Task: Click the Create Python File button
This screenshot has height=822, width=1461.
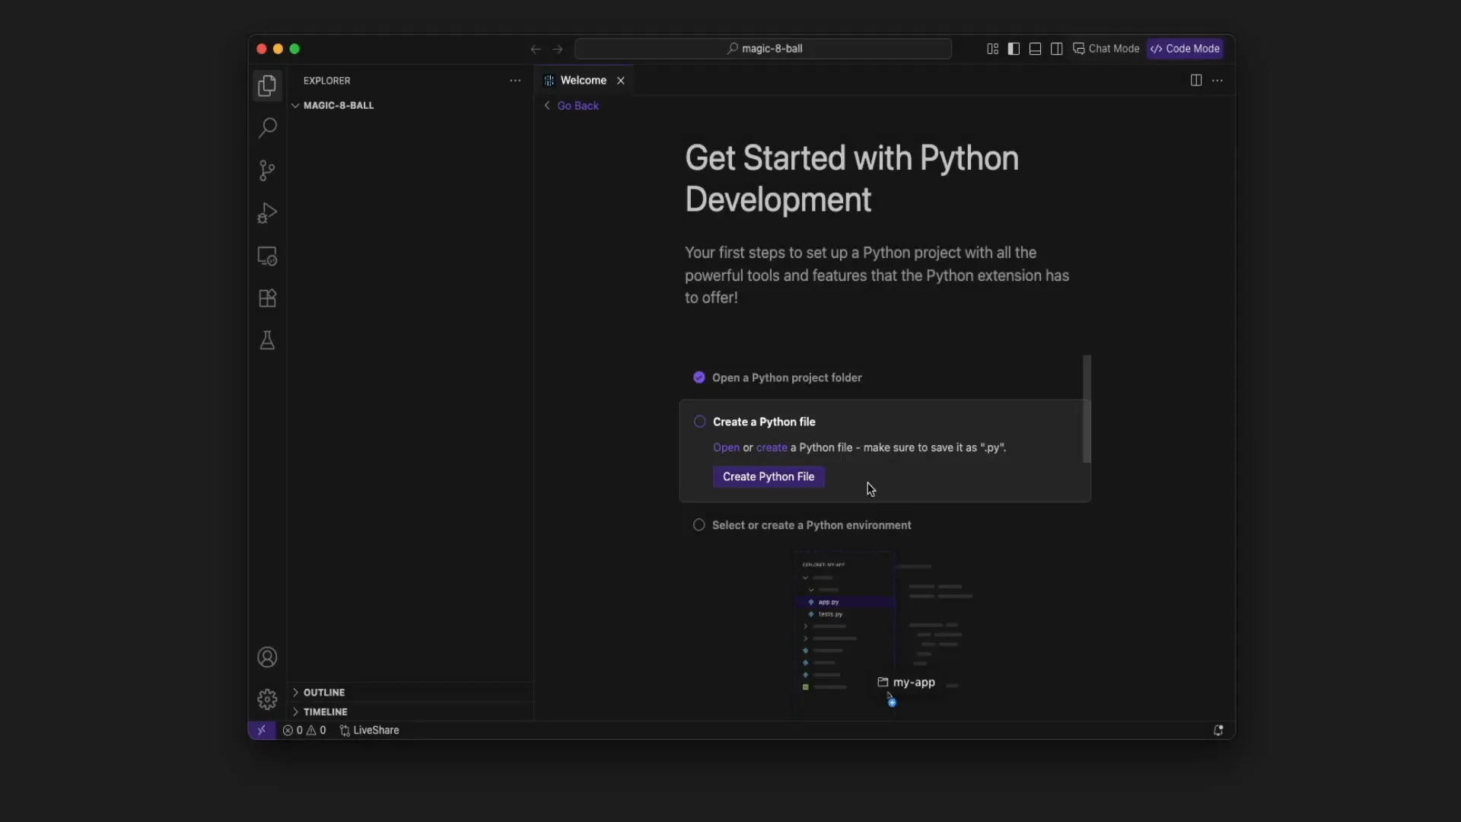Action: pos(769,476)
